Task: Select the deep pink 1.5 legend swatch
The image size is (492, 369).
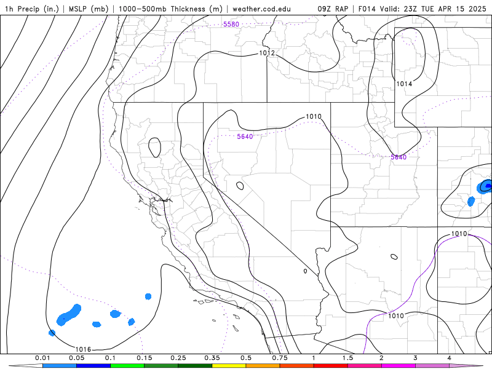Action: [365, 366]
